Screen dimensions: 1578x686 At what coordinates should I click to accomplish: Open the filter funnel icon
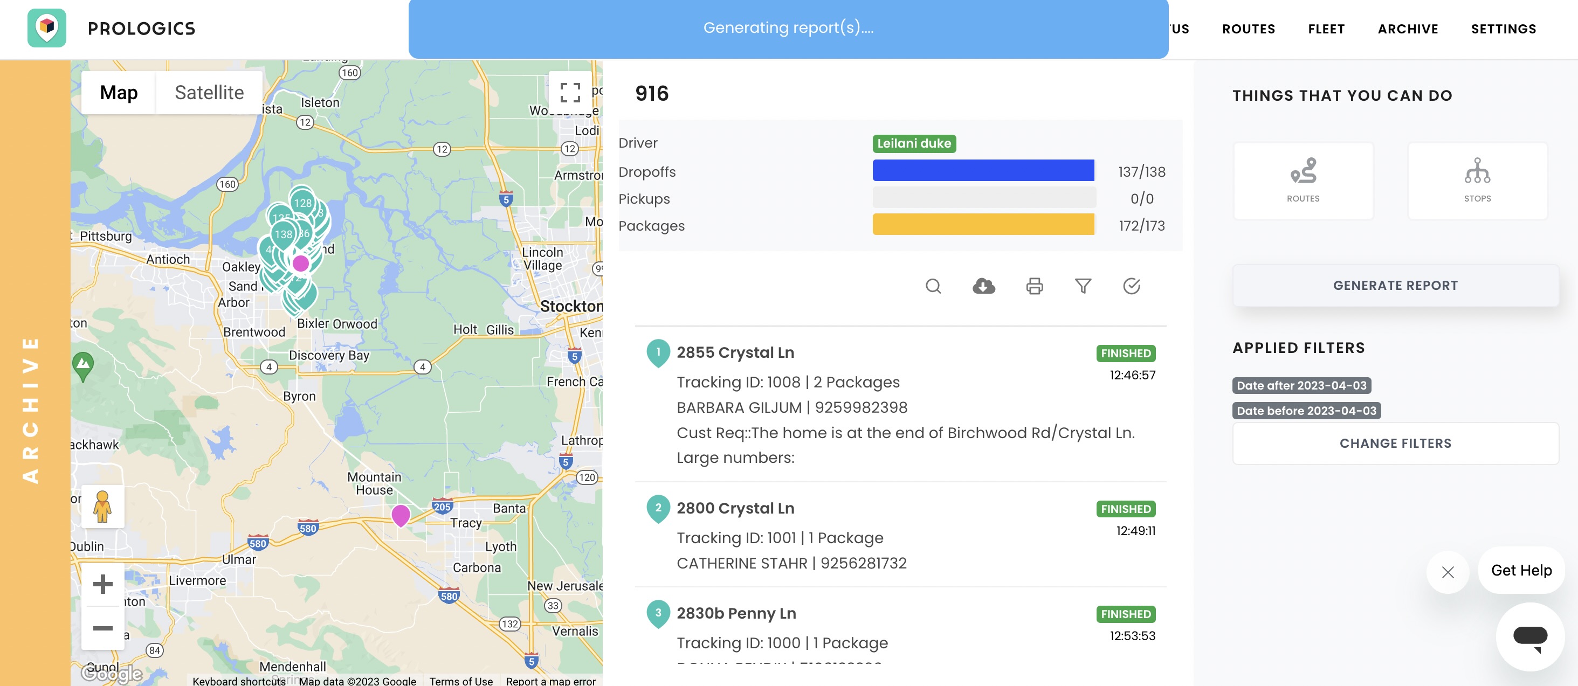1083,286
